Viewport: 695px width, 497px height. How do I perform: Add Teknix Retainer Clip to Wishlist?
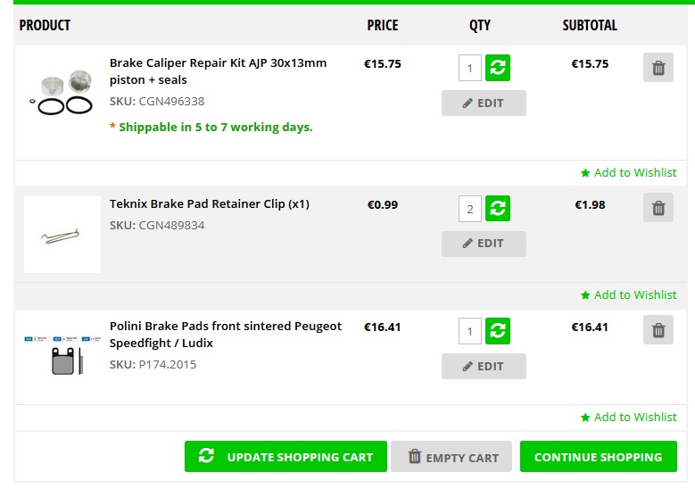[x=628, y=294]
